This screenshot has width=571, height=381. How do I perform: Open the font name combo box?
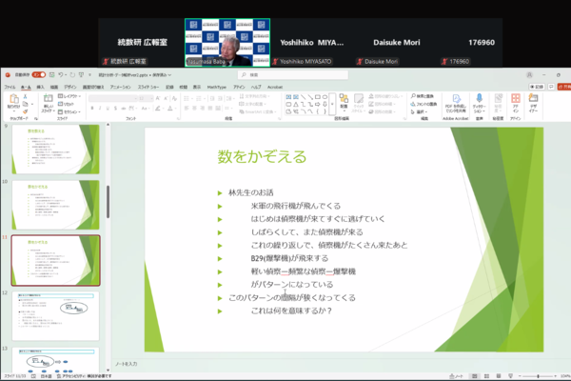coord(113,98)
